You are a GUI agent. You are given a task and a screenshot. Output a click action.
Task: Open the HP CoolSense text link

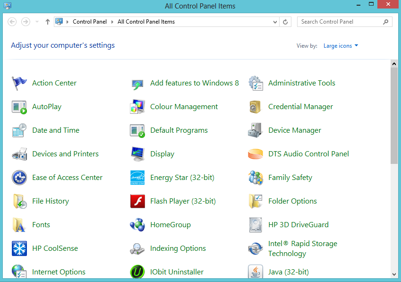coord(55,248)
